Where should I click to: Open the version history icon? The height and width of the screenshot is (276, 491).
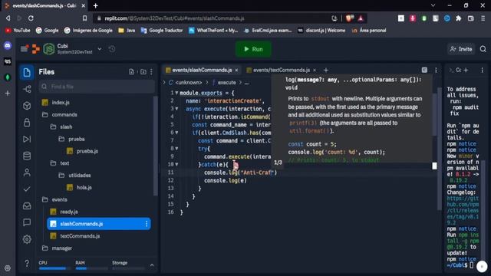click(x=112, y=49)
